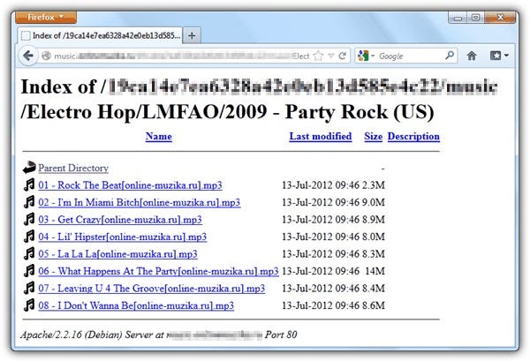Viewport: 530px width, 361px height.
Task: Sort listing by Last modified column
Action: pos(321,137)
